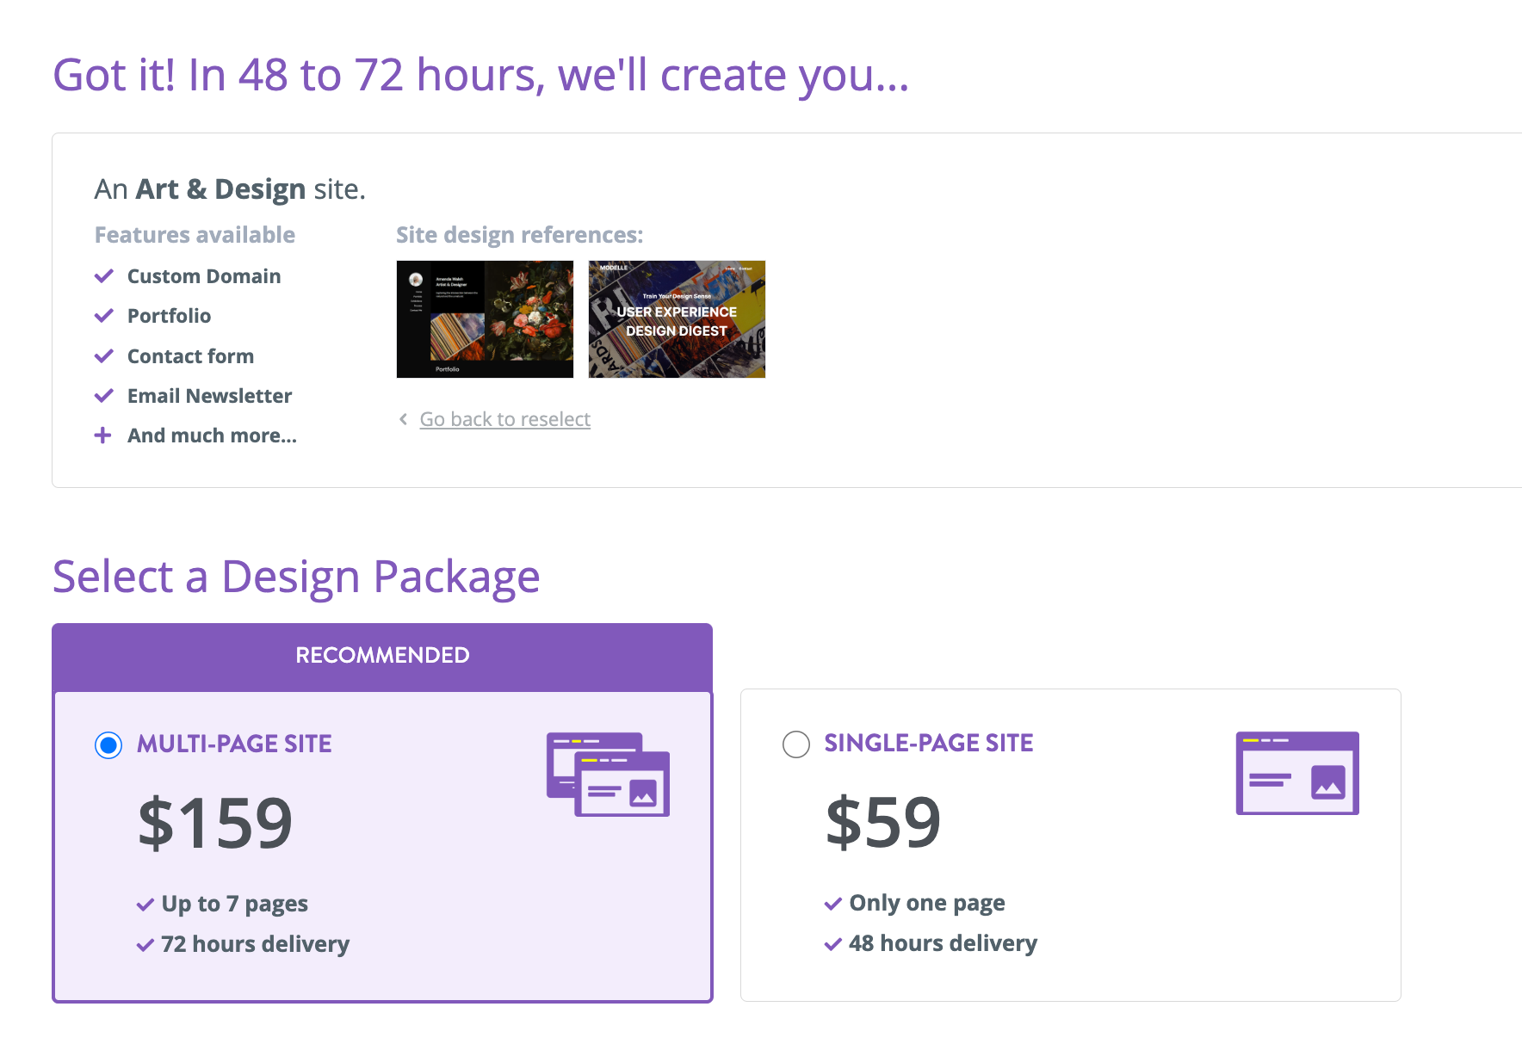Viewport: 1522px width, 1050px height.
Task: Click the plus icon beside And much more
Action: click(103, 435)
